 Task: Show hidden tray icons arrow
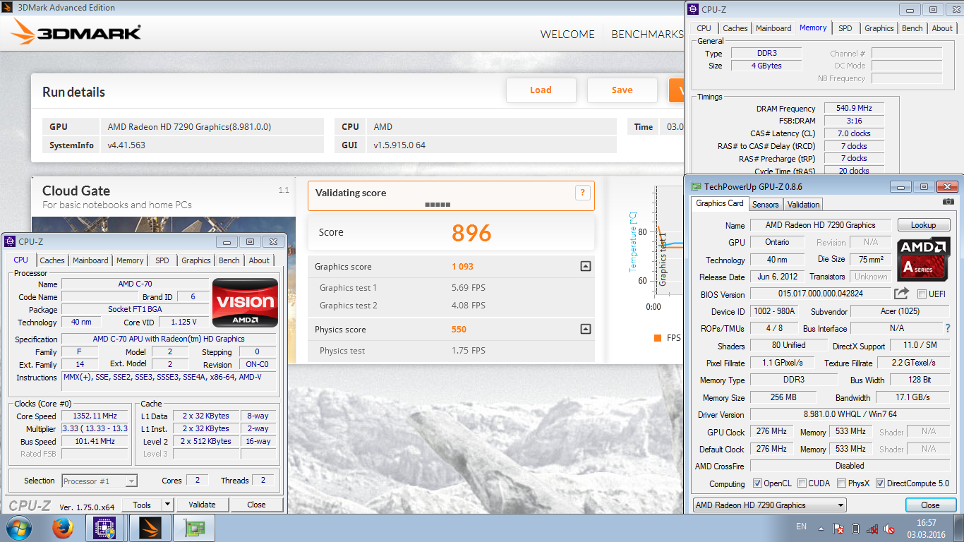click(821, 528)
